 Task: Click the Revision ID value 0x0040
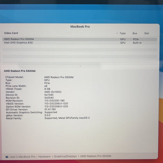[x=49, y=98]
